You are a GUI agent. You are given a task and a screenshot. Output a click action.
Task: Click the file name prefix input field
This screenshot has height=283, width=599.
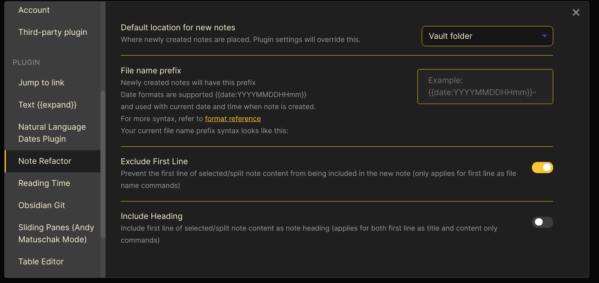(485, 86)
